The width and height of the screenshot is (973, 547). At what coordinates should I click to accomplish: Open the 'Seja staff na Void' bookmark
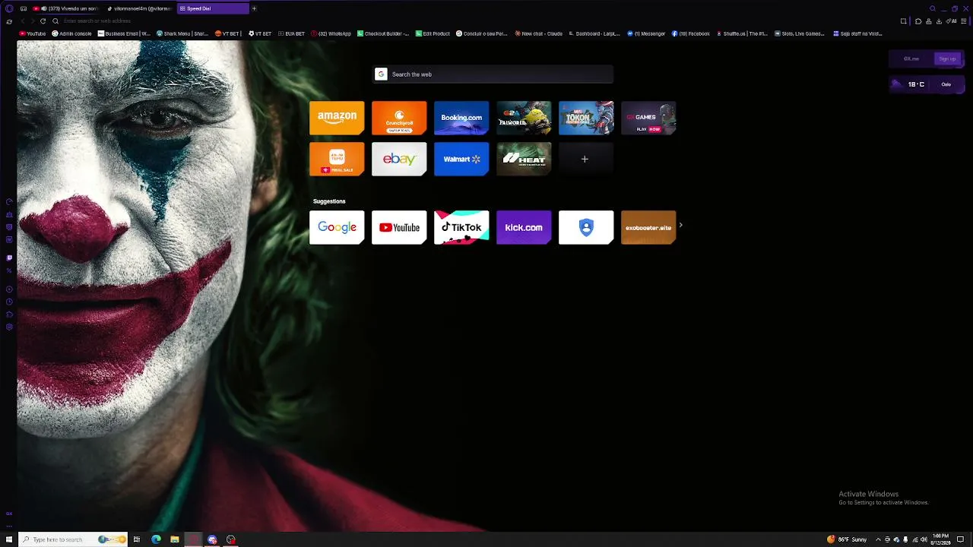[x=857, y=33]
